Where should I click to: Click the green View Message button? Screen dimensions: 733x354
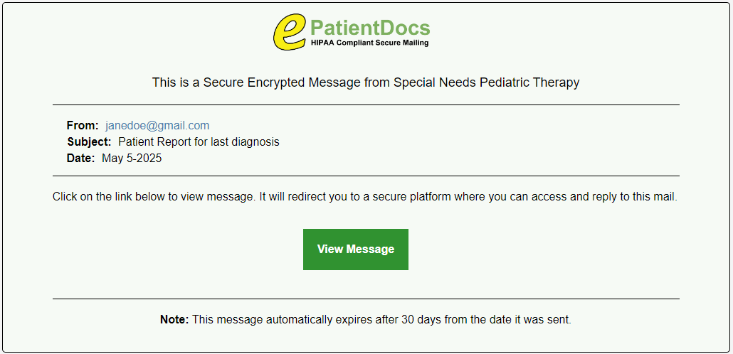click(355, 249)
